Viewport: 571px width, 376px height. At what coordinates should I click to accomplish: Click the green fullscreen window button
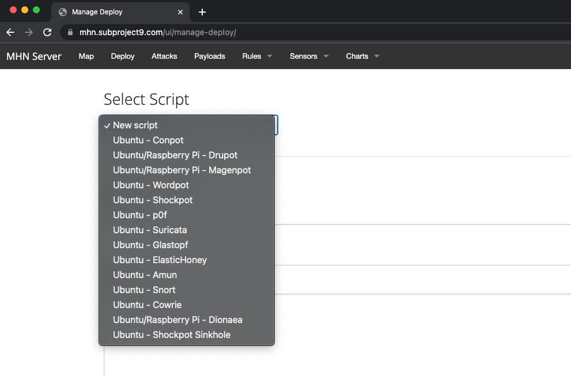pos(36,10)
